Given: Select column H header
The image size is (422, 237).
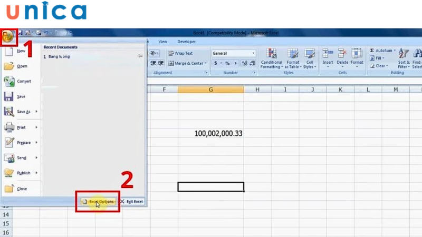Looking at the screenshot, I should [257, 90].
